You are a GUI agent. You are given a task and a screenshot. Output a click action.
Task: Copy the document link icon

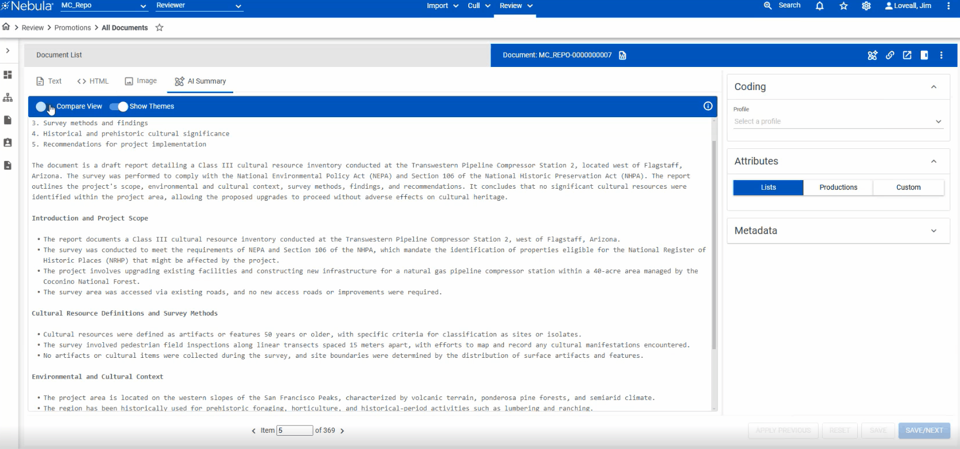890,55
